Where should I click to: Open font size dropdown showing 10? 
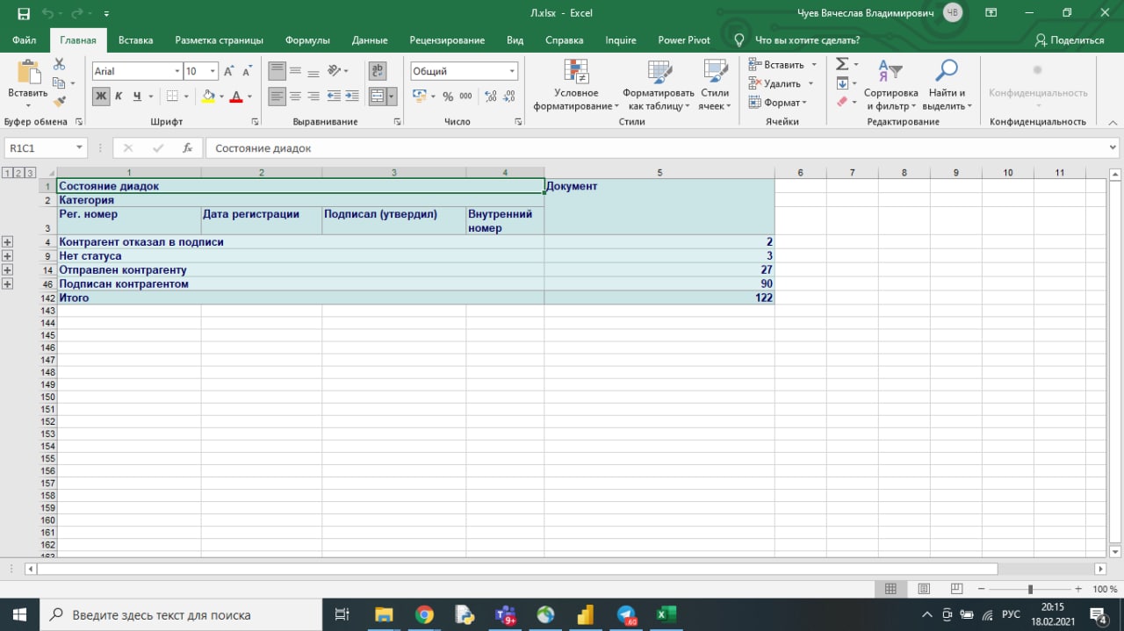(x=213, y=71)
